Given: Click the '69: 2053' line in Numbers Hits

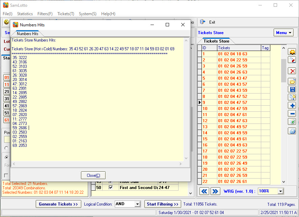Looking at the screenshot, I should pos(20,145).
